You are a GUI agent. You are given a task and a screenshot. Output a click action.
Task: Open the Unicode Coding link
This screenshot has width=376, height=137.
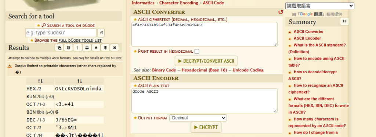tap(248, 70)
